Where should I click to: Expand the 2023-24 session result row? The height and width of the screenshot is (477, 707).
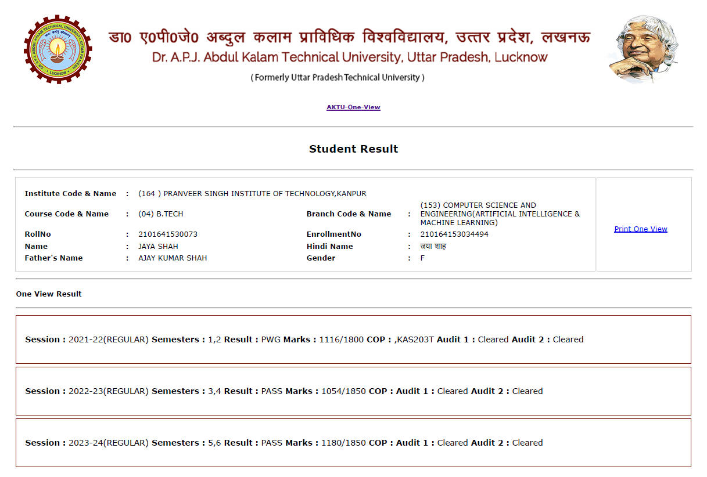[x=353, y=443]
